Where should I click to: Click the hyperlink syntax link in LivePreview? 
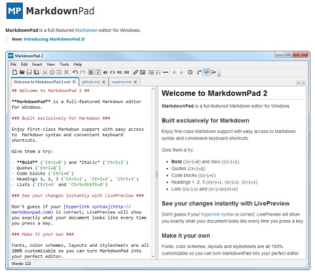218,214
